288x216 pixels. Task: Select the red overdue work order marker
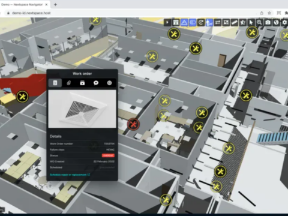point(133,124)
